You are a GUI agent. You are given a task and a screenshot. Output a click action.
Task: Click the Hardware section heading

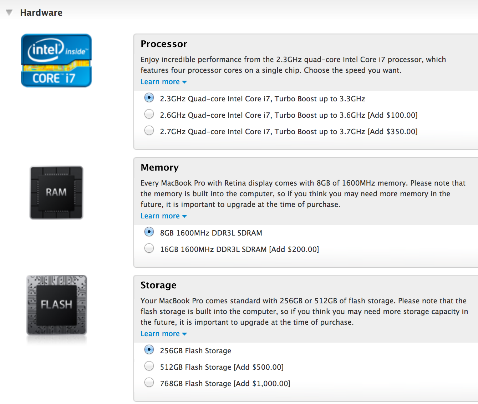coord(41,12)
